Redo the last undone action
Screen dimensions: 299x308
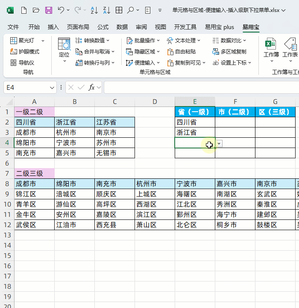[x=78, y=10]
